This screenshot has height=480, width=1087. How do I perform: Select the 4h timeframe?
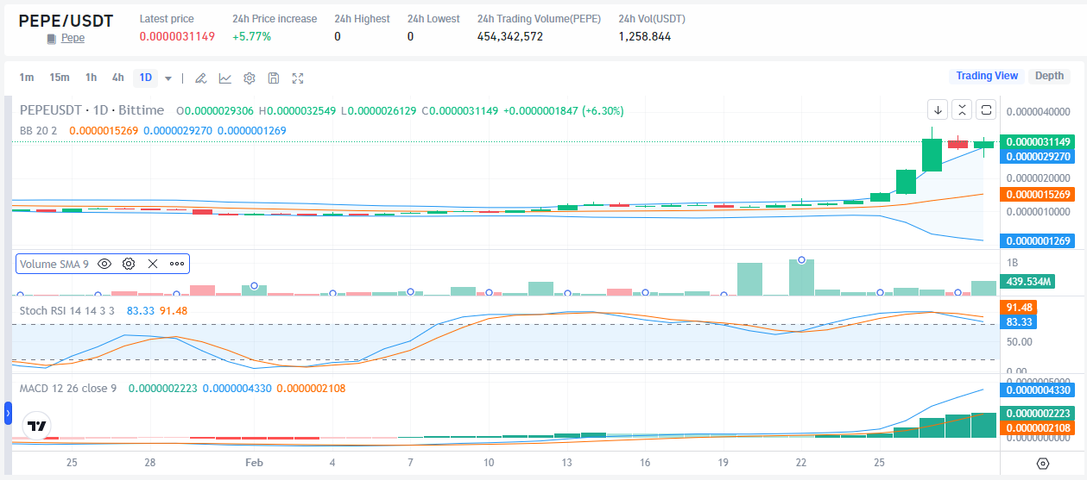click(117, 78)
